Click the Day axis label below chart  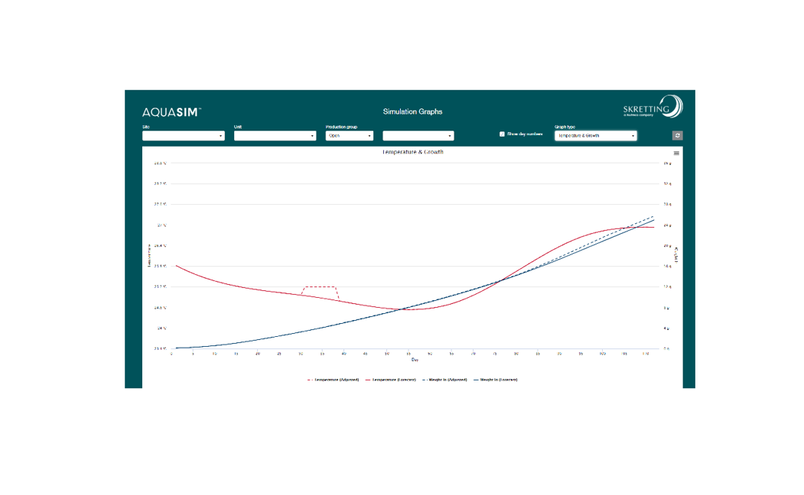pyautogui.click(x=414, y=360)
